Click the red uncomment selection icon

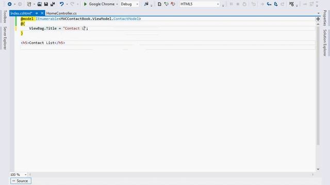pos(173,4)
